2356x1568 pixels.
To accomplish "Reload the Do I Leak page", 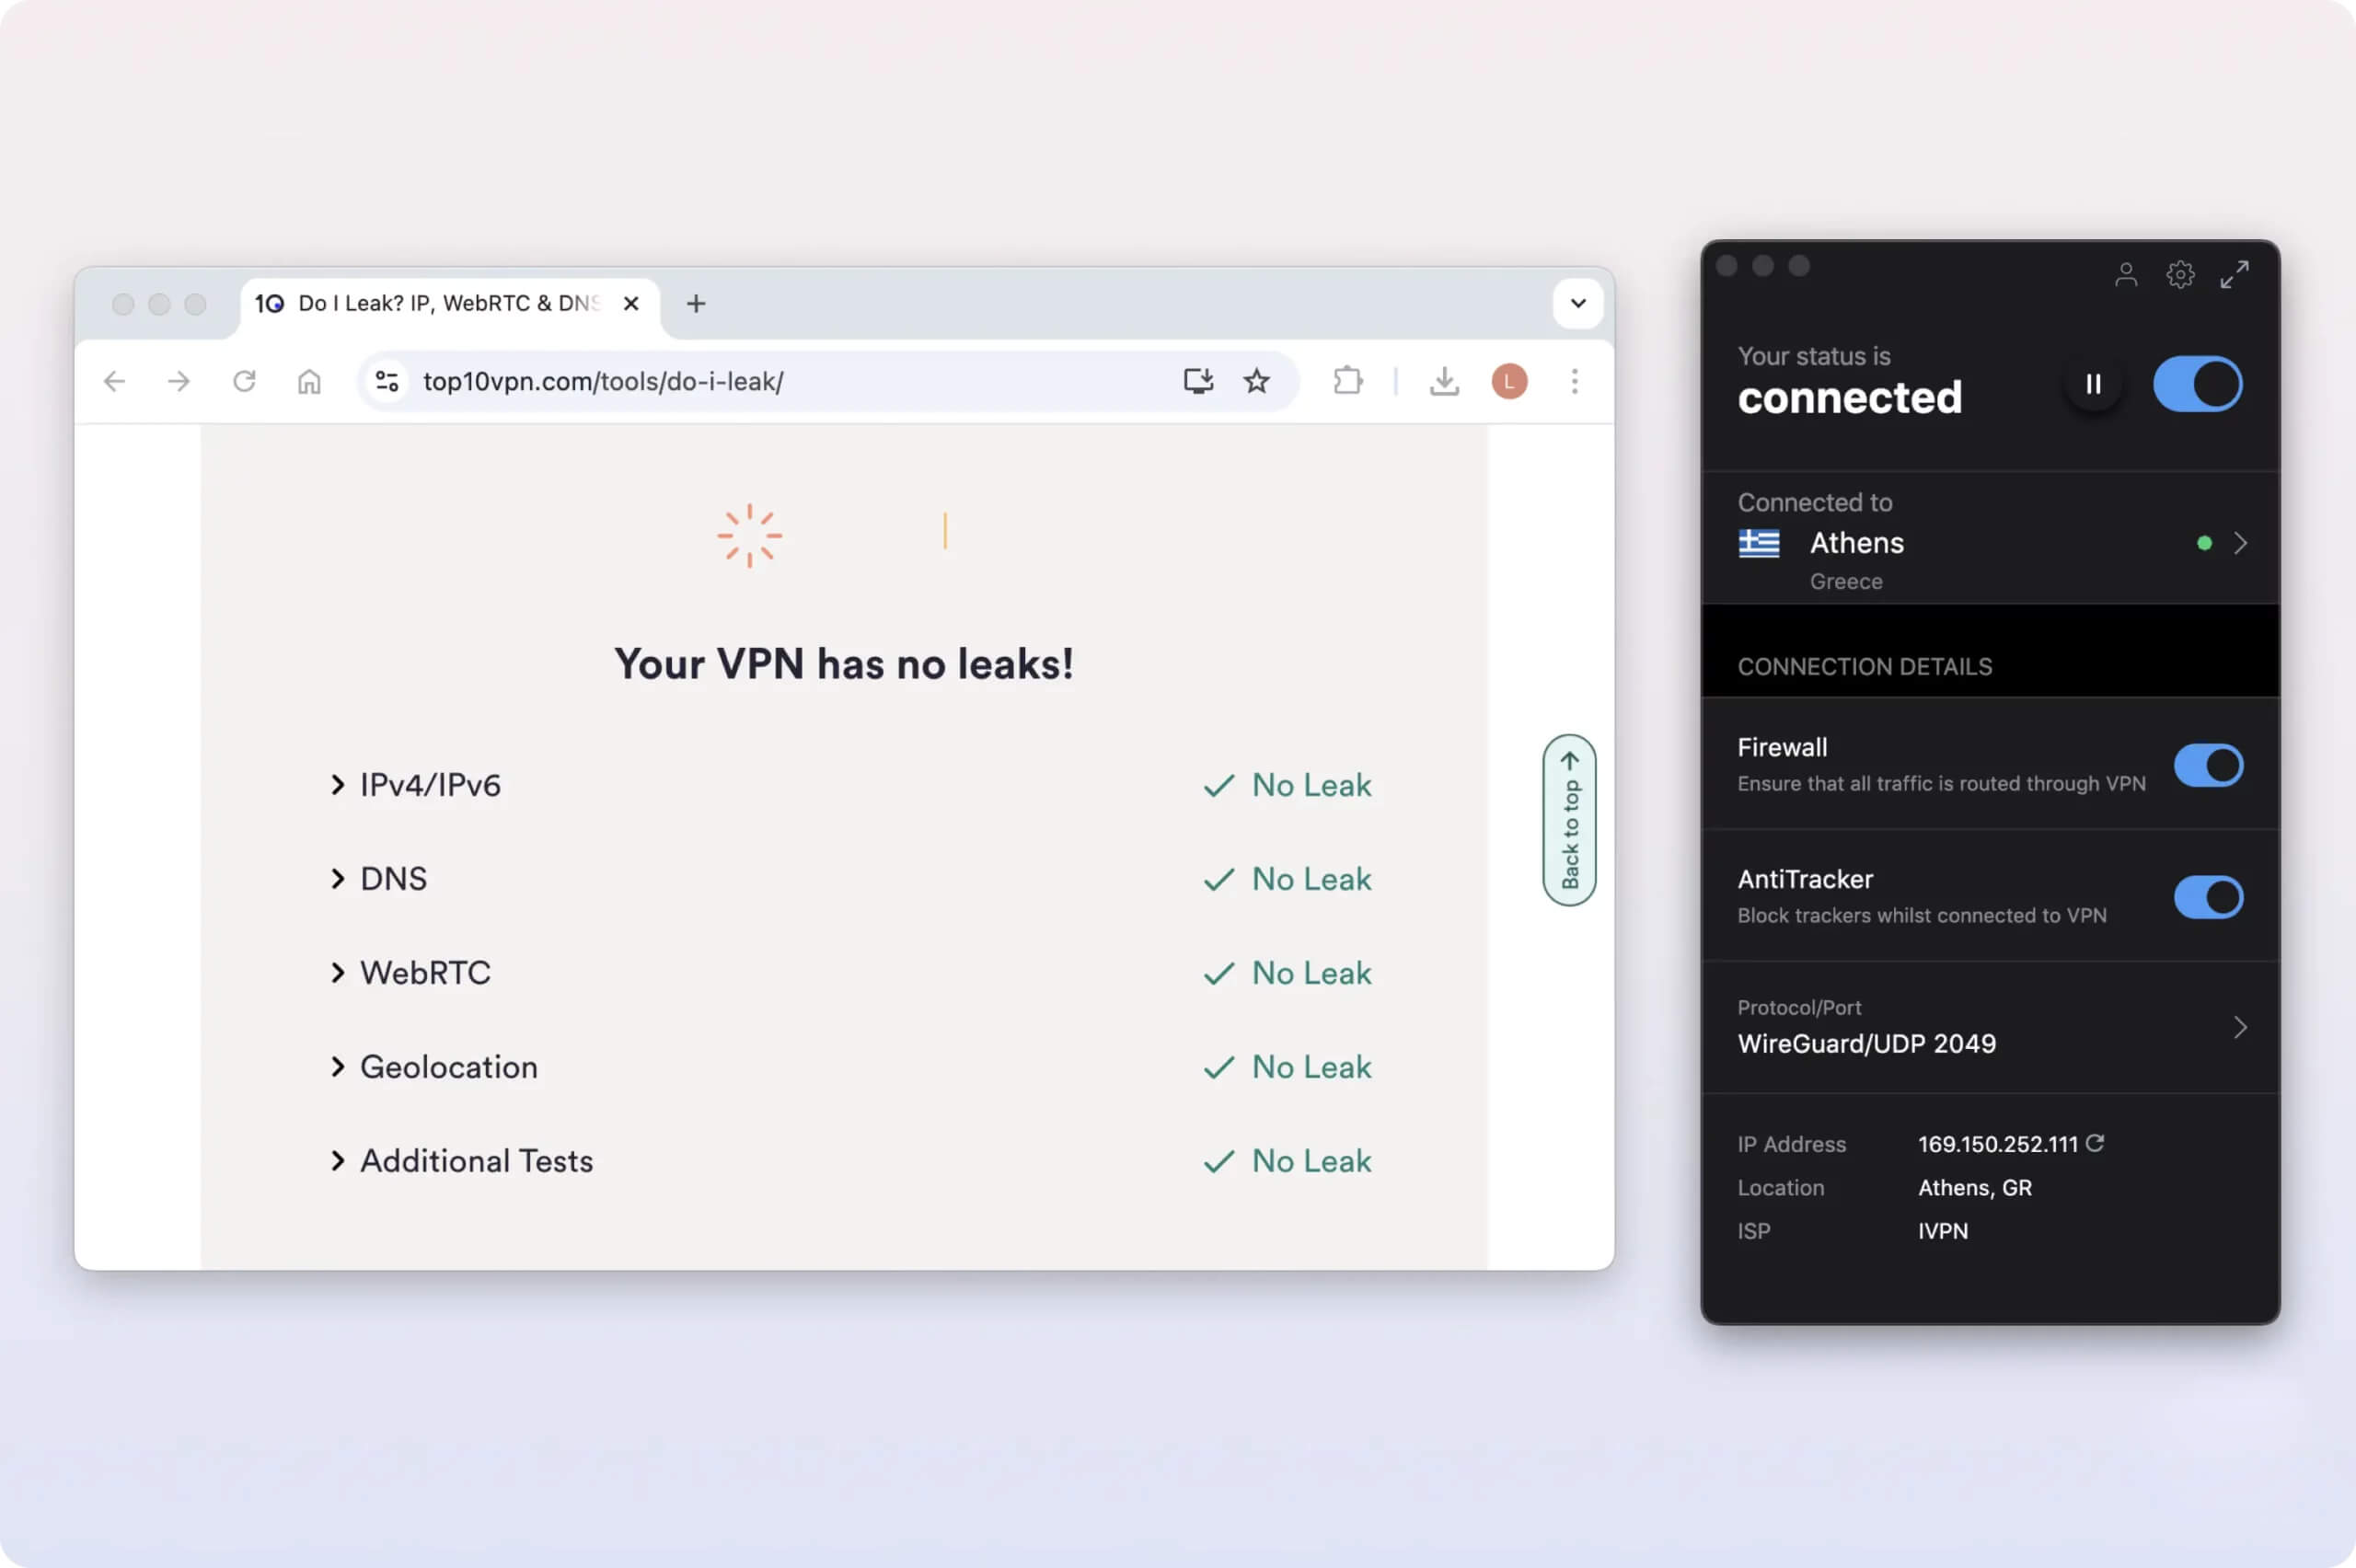I will click(244, 381).
